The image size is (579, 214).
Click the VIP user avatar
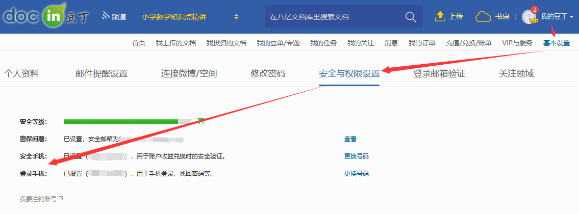tap(530, 17)
